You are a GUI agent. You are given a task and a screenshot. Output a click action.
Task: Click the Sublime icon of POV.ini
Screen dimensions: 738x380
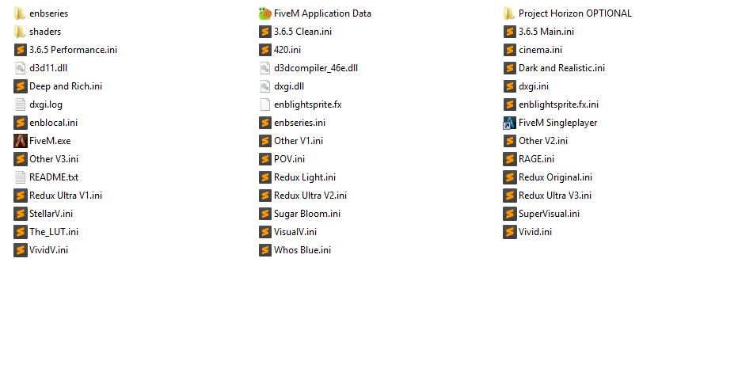pyautogui.click(x=265, y=159)
